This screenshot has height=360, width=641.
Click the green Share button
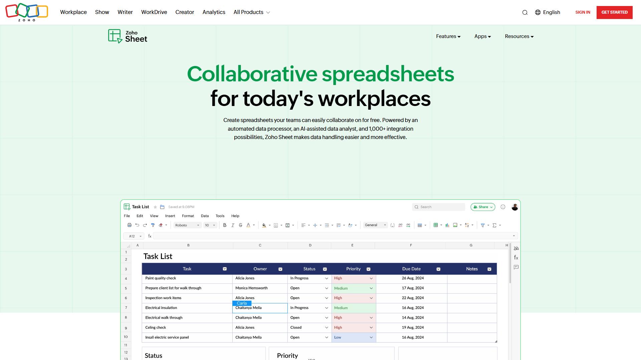point(483,207)
